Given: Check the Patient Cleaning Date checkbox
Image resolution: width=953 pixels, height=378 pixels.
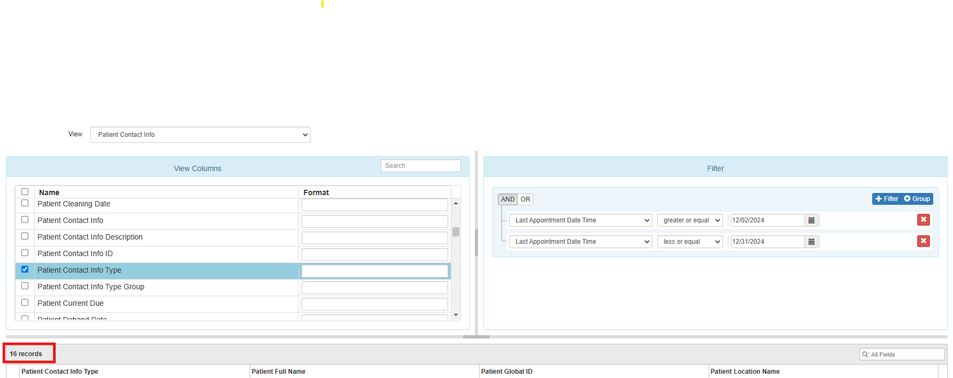Looking at the screenshot, I should point(25,203).
